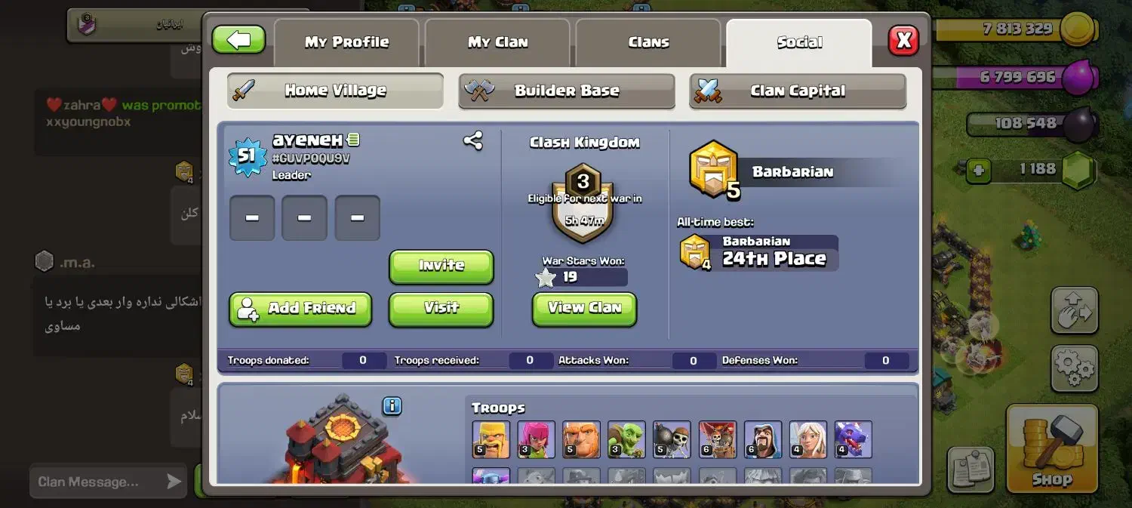Click the View Clan button
The image size is (1132, 508).
585,309
